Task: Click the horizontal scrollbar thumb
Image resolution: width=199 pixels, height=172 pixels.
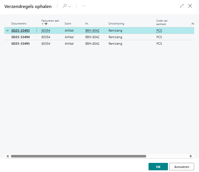Action: click(x=78, y=156)
